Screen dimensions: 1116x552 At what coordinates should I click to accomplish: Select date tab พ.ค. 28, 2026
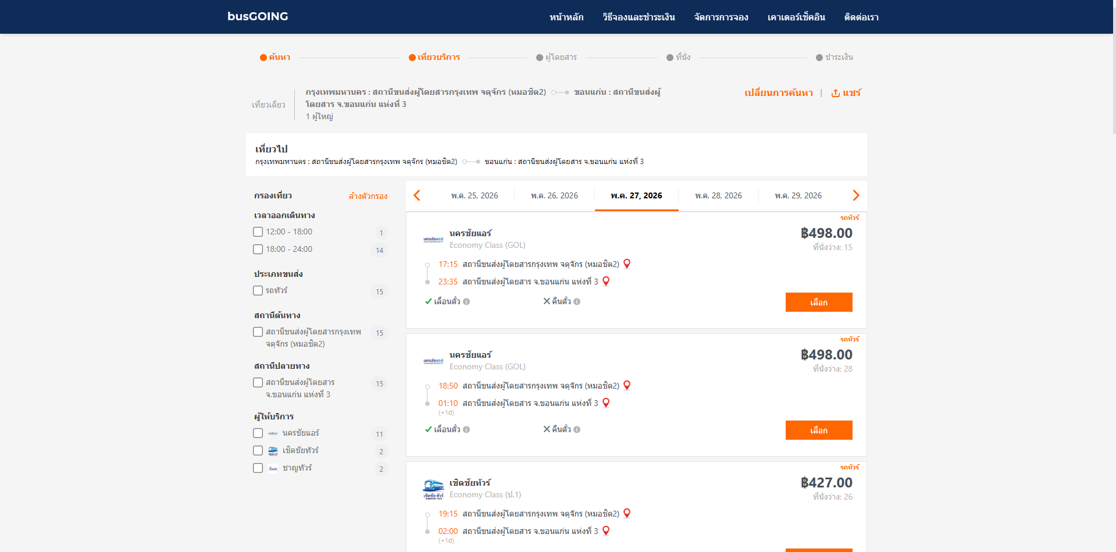click(718, 195)
